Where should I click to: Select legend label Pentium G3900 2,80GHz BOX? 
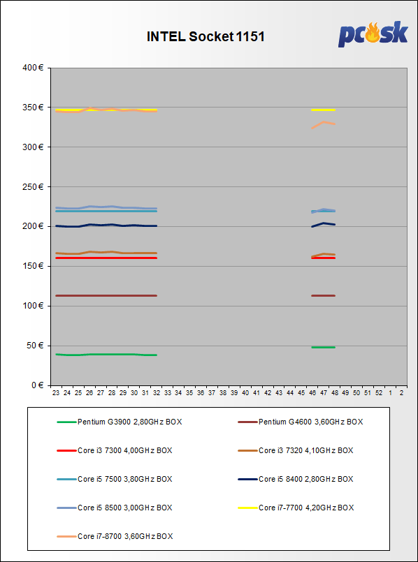pos(129,422)
